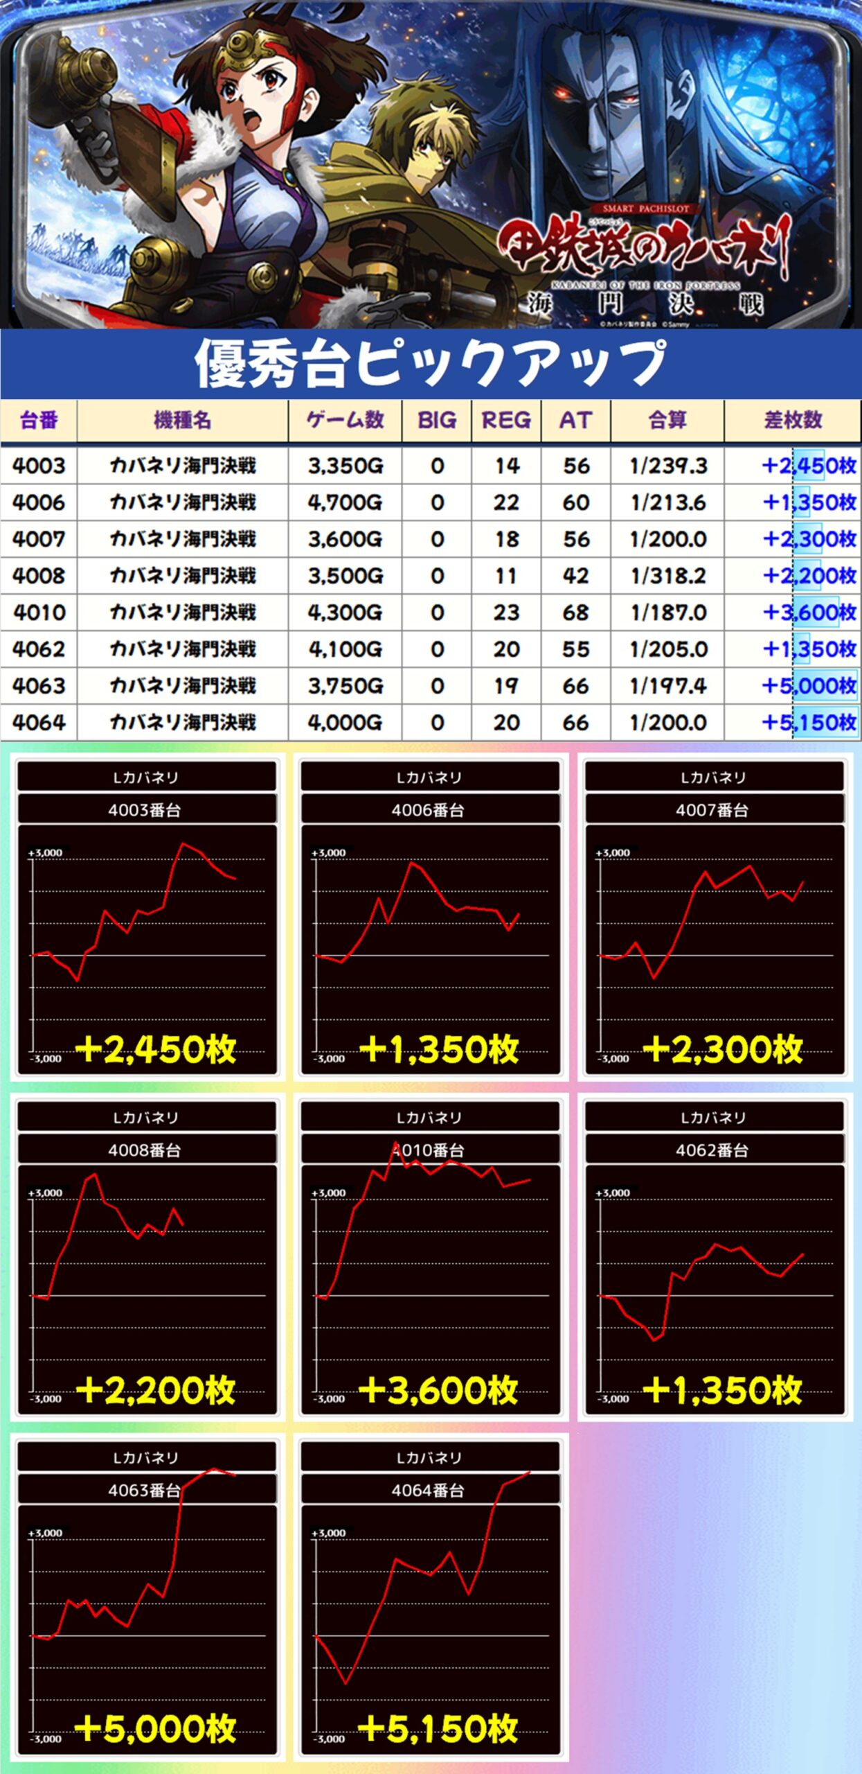Select machine number 4003 in table
The height and width of the screenshot is (1774, 862).
click(x=39, y=466)
